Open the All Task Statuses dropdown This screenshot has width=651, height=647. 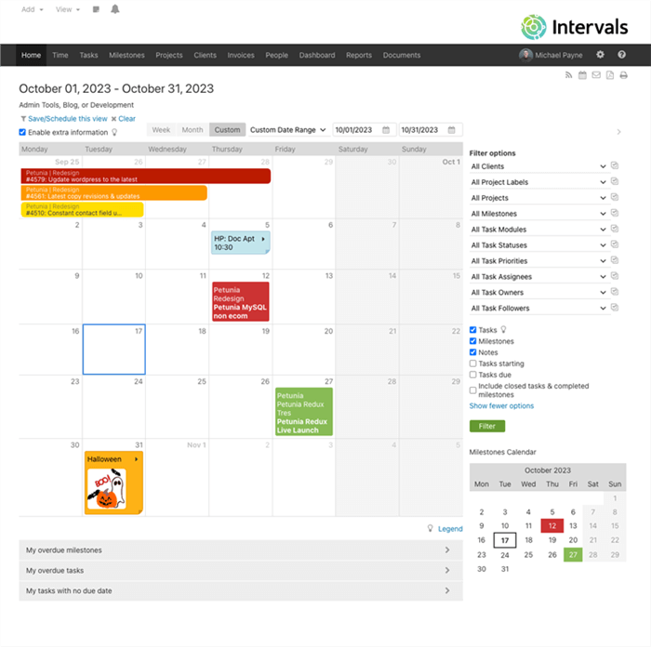(538, 245)
